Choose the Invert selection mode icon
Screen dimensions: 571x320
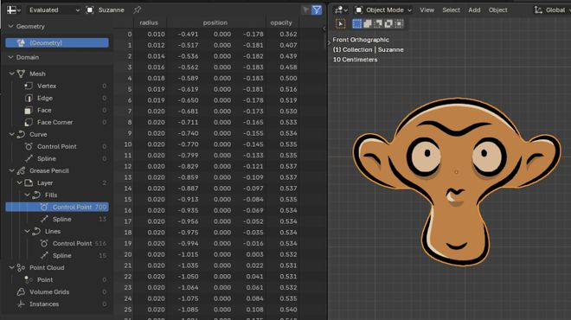click(389, 23)
